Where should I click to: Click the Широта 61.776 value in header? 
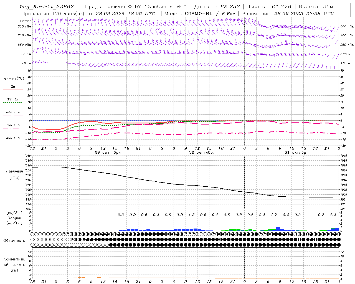coord(268,7)
